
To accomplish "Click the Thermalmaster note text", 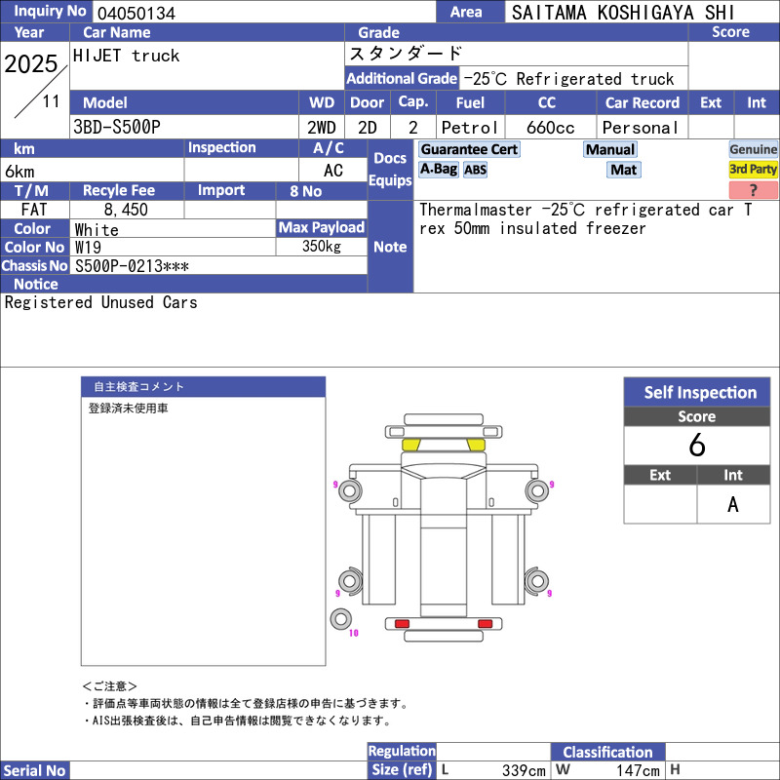I will (x=586, y=218).
